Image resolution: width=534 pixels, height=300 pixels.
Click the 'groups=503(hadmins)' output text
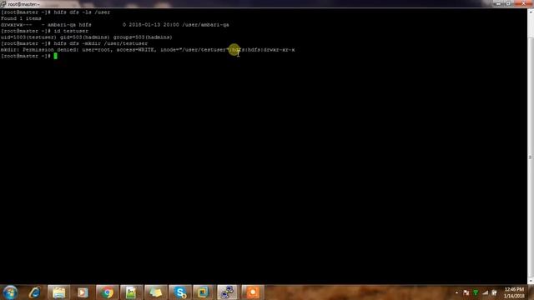[143, 37]
